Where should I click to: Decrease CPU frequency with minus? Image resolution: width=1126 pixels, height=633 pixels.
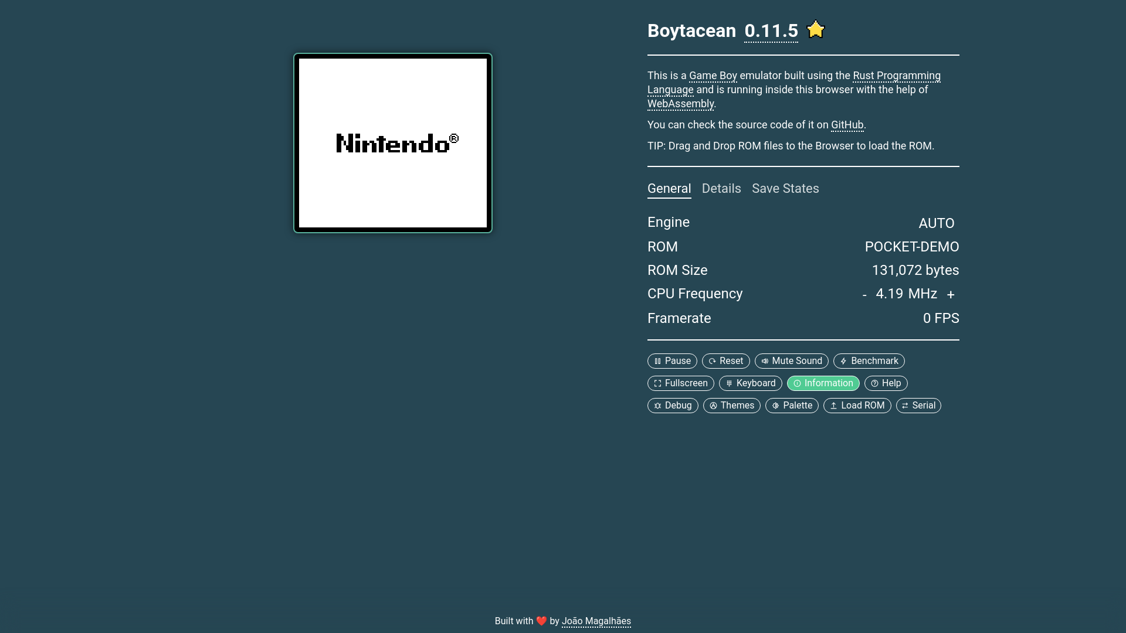pos(864,295)
